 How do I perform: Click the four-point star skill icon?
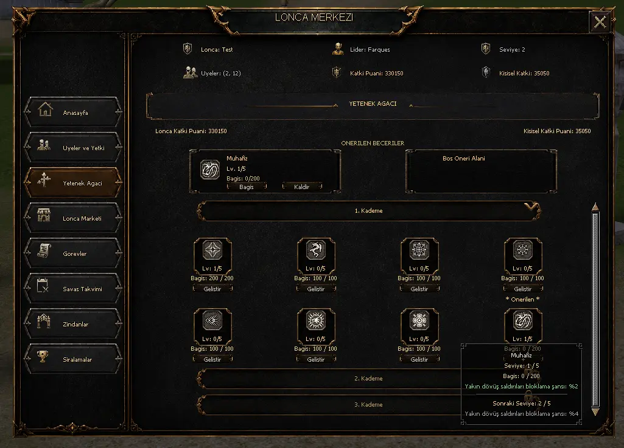tap(212, 250)
